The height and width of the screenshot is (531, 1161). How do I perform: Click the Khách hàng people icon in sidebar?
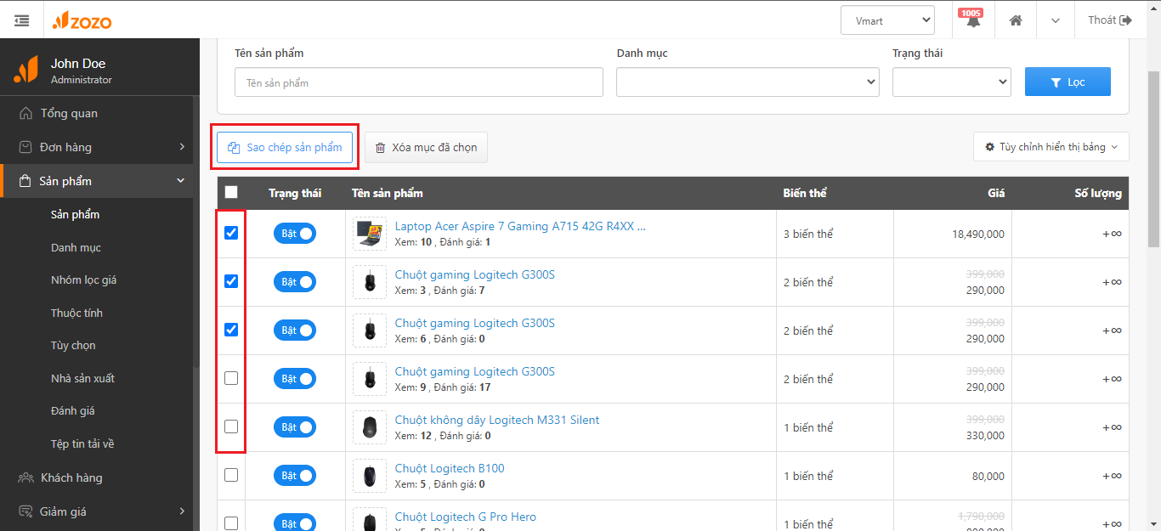click(x=26, y=477)
